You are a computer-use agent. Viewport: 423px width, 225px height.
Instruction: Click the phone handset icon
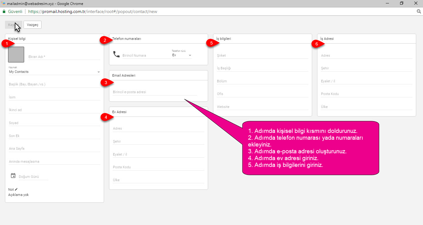[x=116, y=54]
